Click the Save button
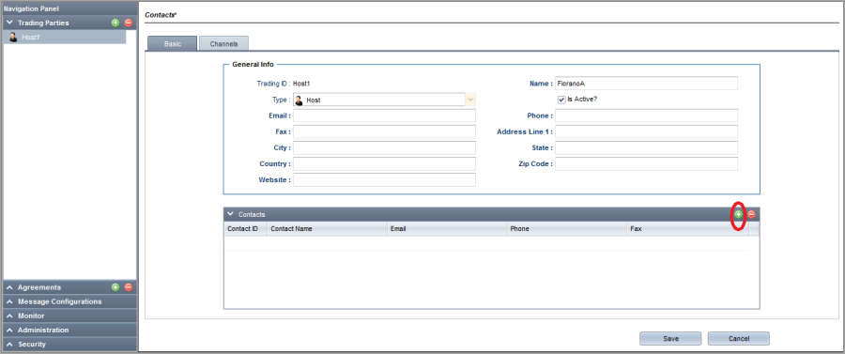Viewport: 845px width, 354px height. 670,338
